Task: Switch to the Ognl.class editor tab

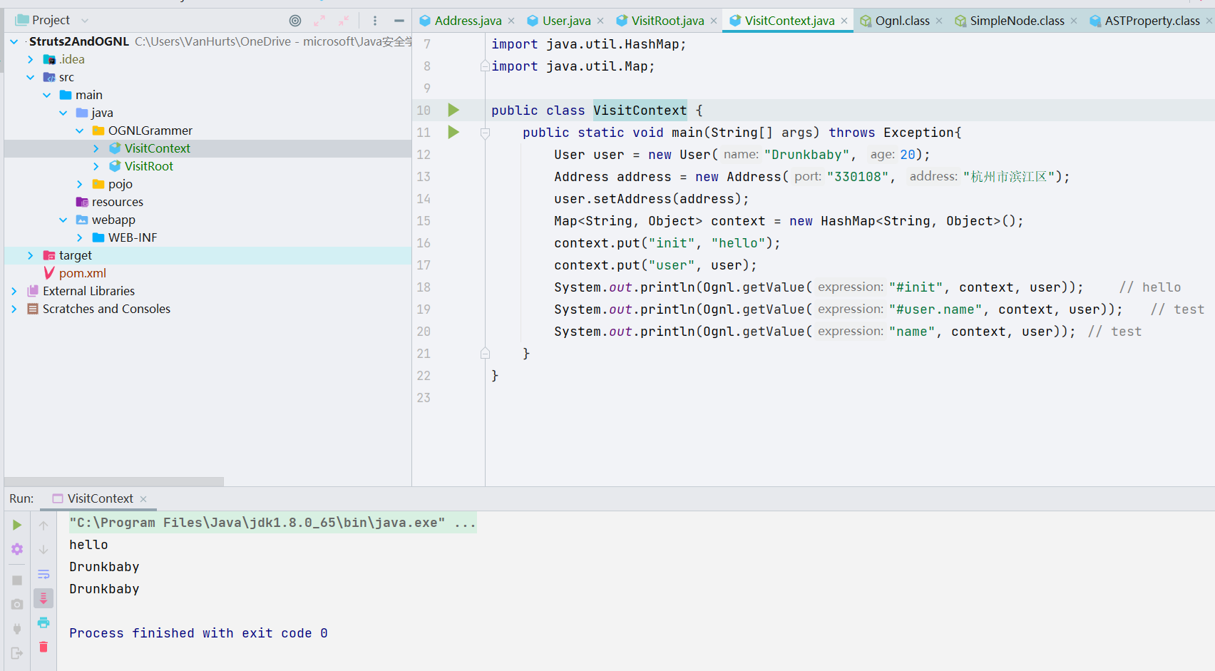Action: (x=901, y=21)
